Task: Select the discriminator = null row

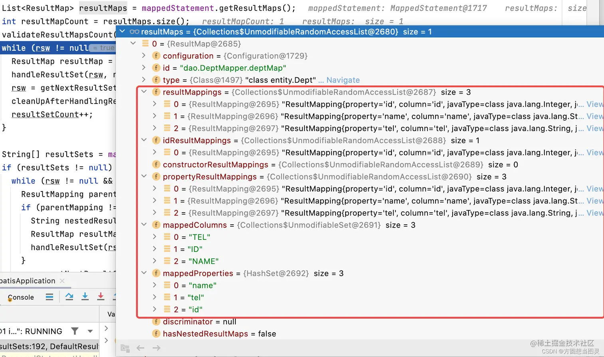Action: (x=360, y=321)
